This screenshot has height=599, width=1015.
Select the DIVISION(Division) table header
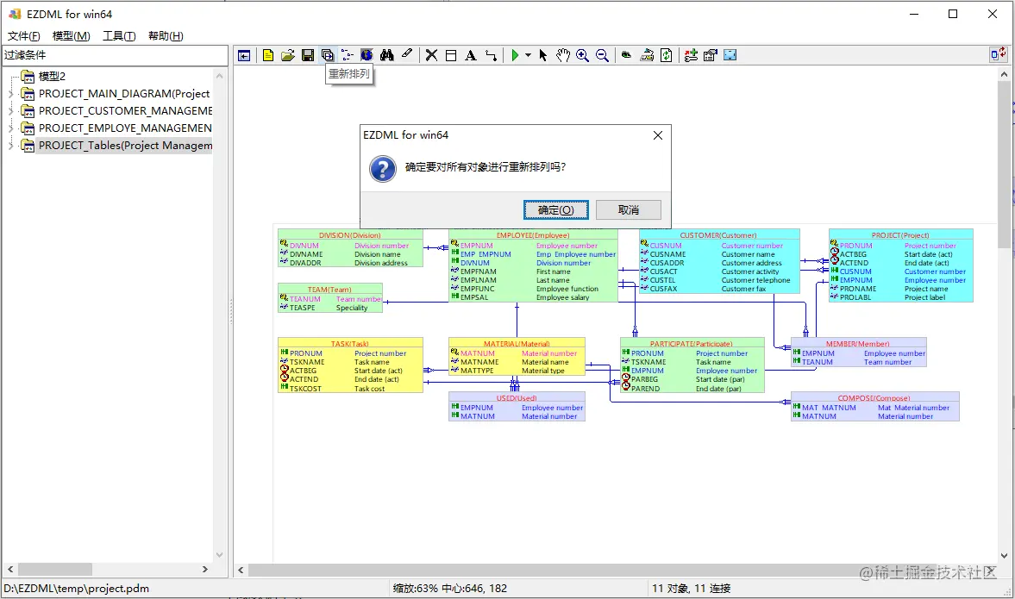point(349,235)
